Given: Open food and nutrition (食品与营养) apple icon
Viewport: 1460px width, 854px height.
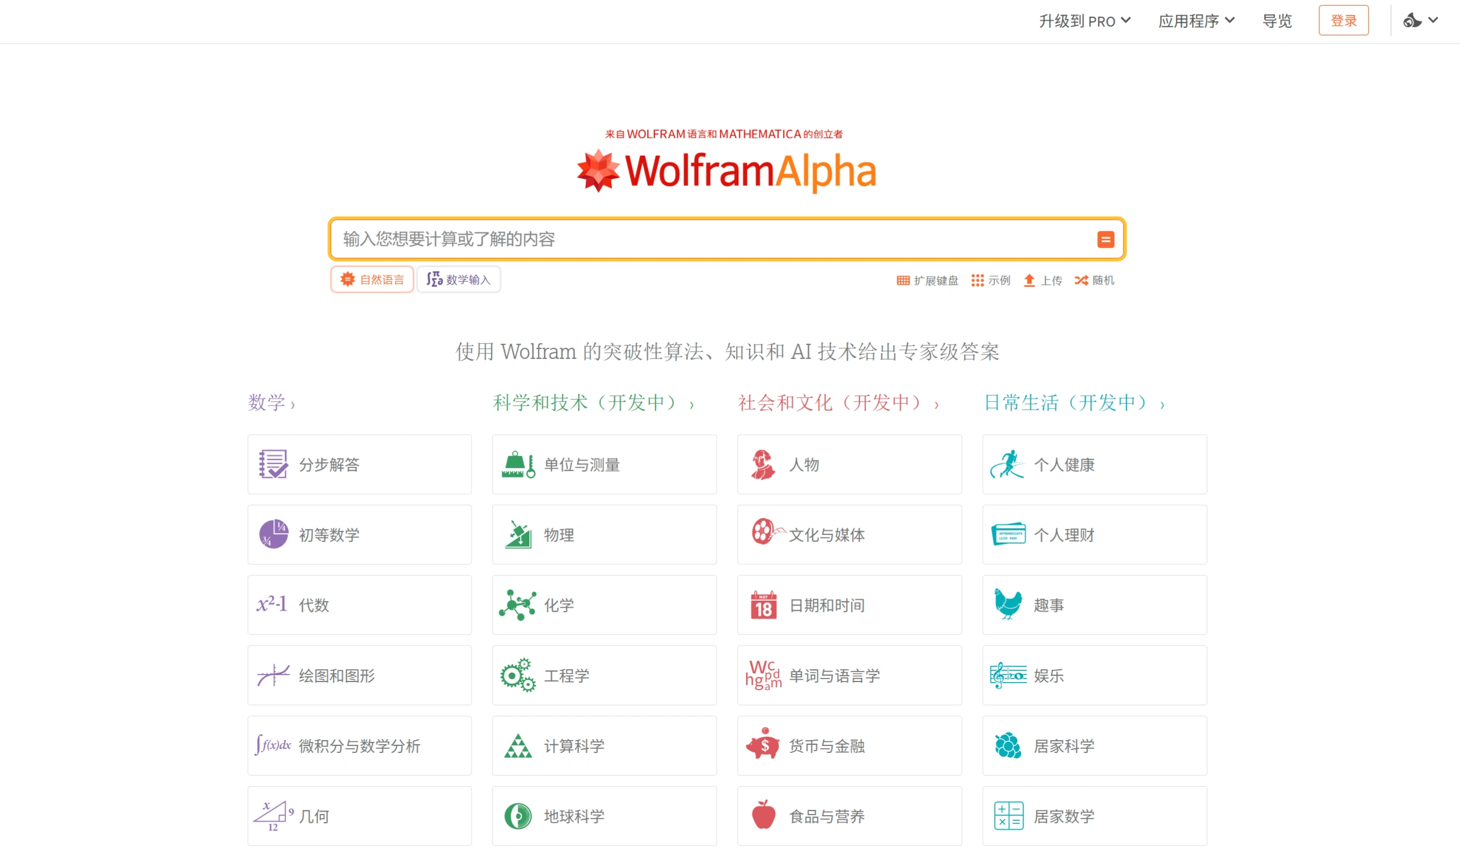Looking at the screenshot, I should (763, 814).
